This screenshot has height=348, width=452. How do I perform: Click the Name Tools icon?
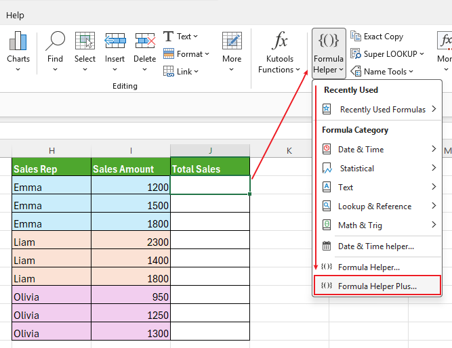point(356,71)
